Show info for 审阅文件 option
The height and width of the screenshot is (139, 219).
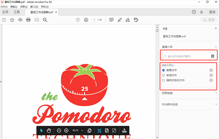pos(211,75)
